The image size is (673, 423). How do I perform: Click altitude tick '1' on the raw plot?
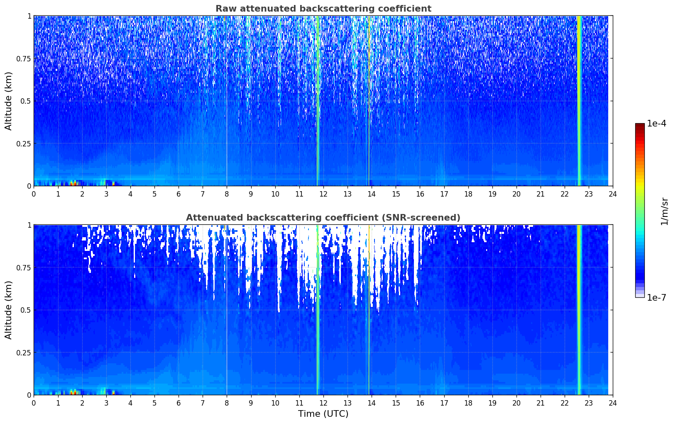pyautogui.click(x=29, y=16)
